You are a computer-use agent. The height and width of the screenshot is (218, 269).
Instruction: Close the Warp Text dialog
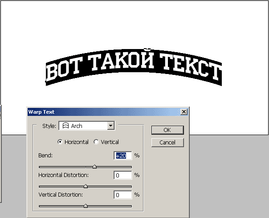(184, 112)
